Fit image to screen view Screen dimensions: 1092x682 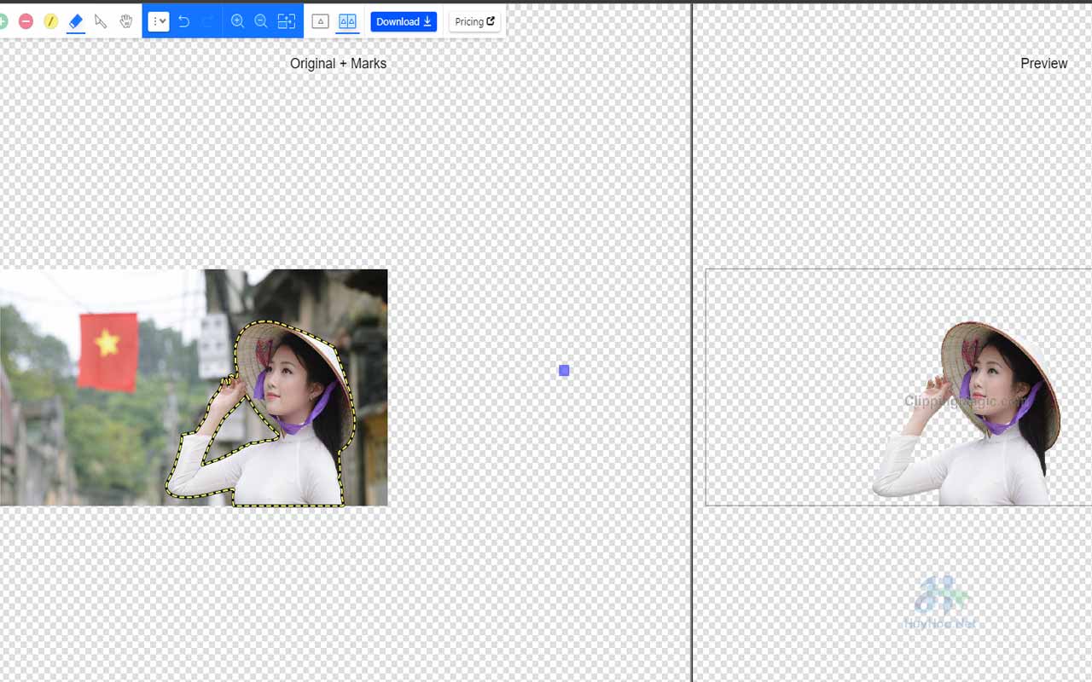pyautogui.click(x=287, y=21)
